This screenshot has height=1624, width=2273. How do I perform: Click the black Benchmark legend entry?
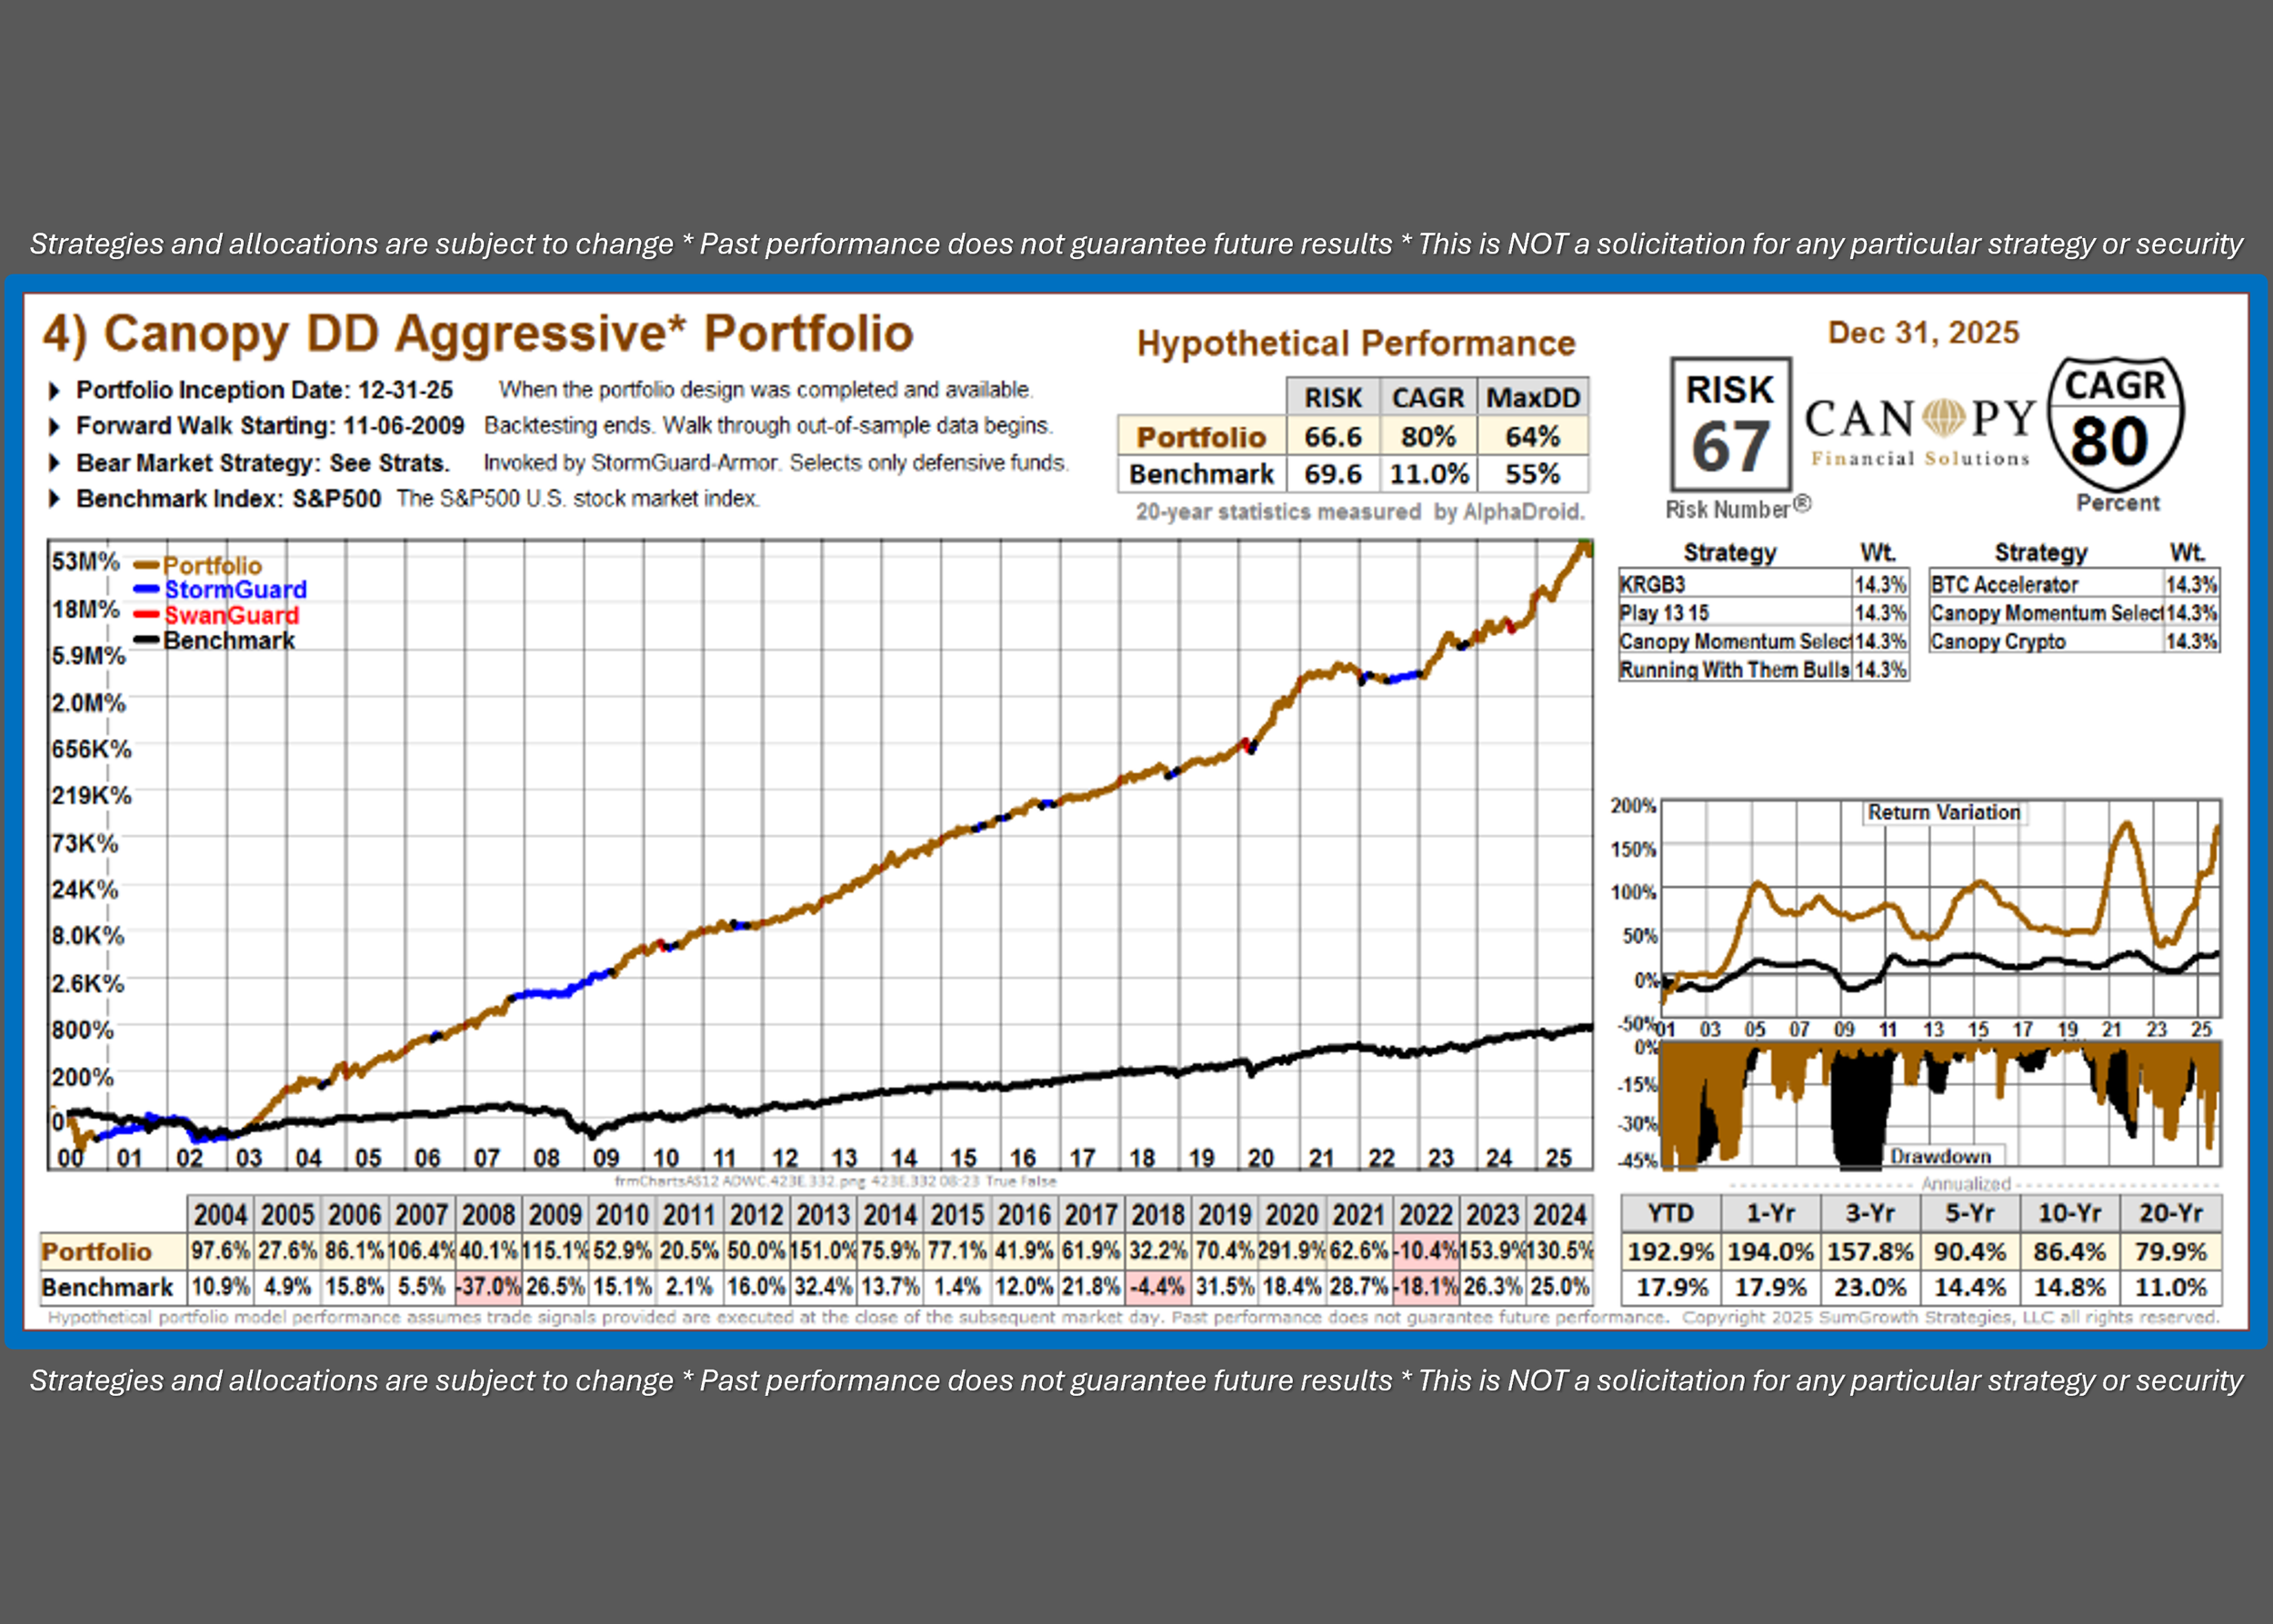(227, 641)
